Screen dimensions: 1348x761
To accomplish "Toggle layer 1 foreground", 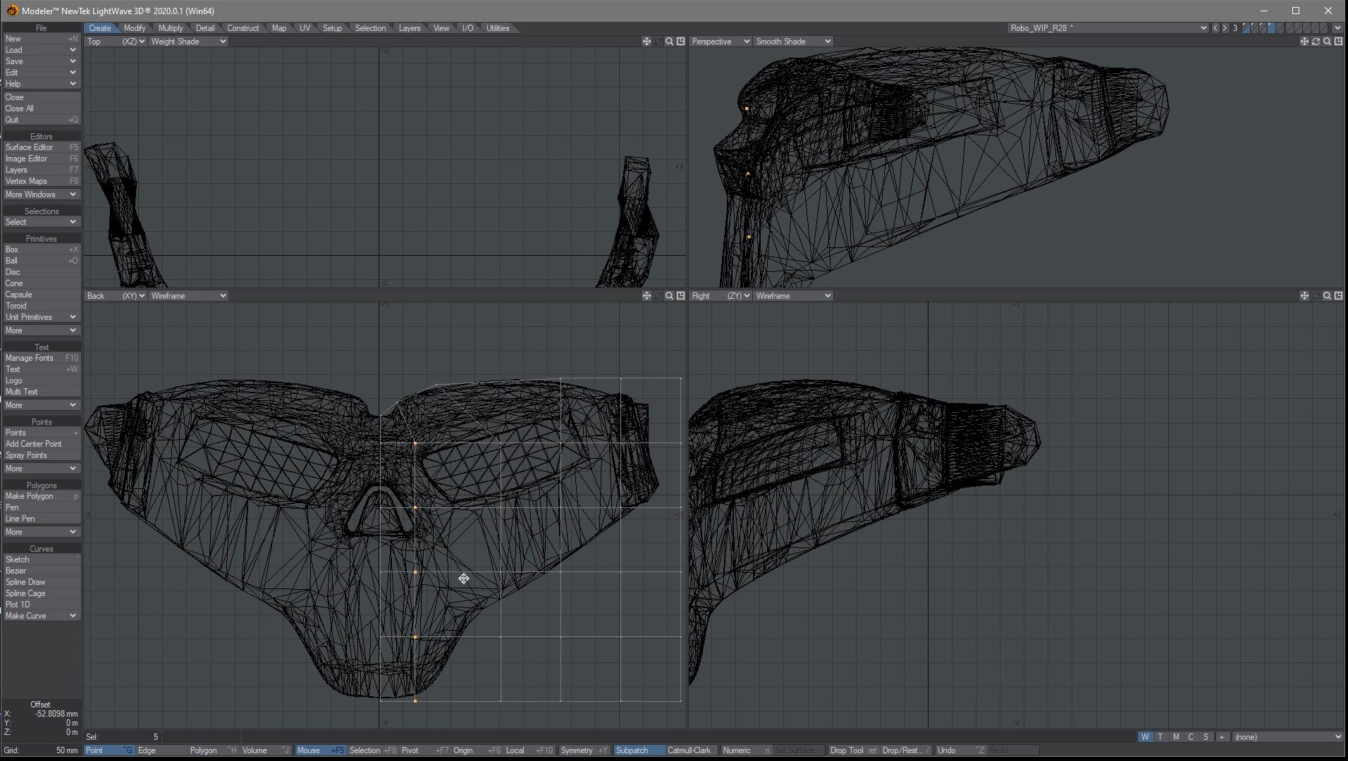I will (x=1246, y=28).
